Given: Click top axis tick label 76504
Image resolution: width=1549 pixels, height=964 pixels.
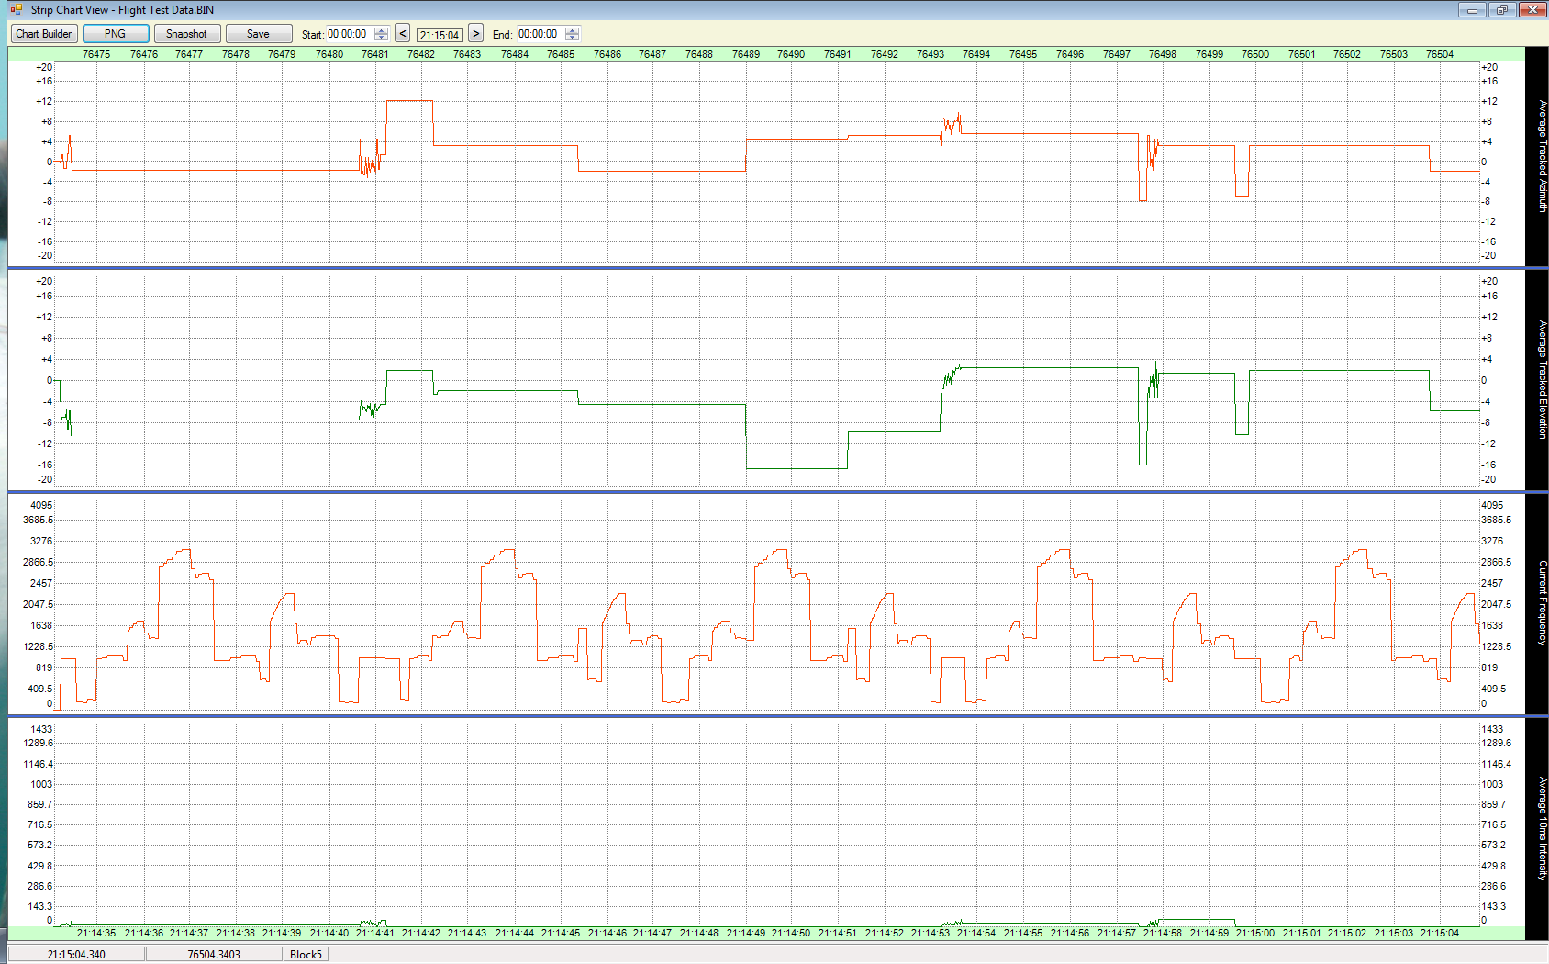Looking at the screenshot, I should click(1440, 54).
